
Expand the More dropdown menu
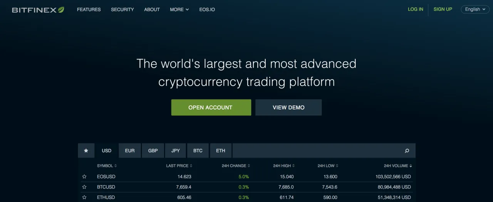tap(179, 10)
